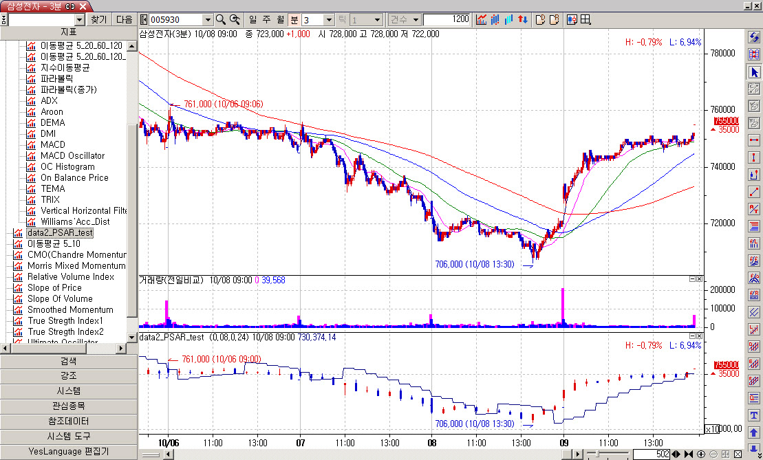Click the blue up arrow marker tool
Image resolution: width=763 pixels, height=460 pixels.
[x=754, y=432]
